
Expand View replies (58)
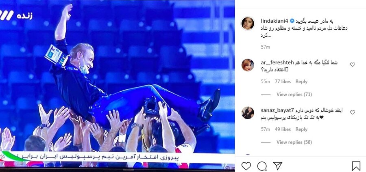(x=294, y=142)
